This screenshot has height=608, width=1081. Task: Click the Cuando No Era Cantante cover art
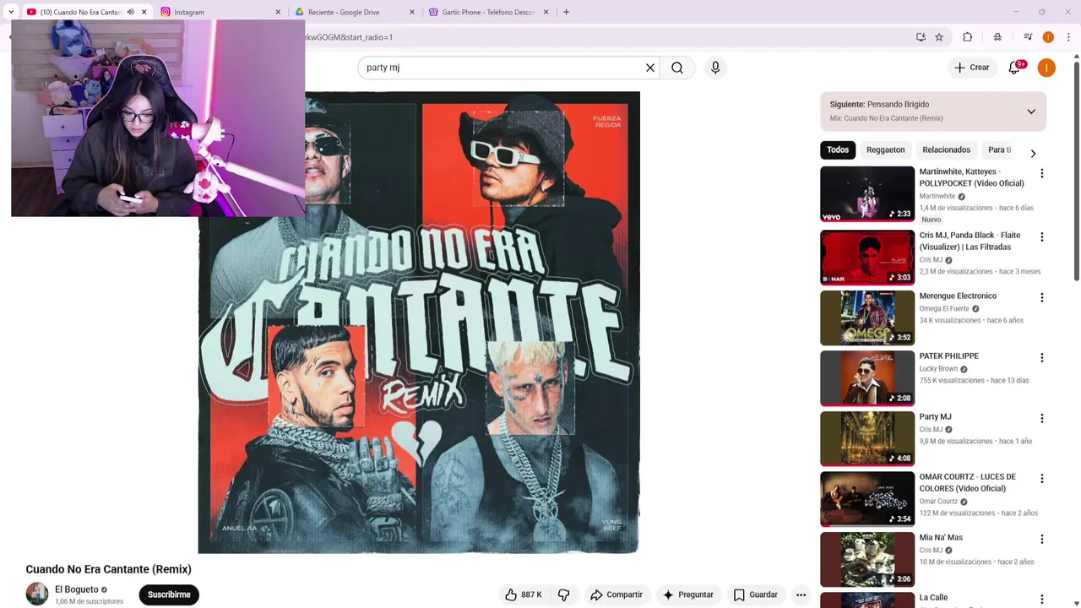coord(419,323)
